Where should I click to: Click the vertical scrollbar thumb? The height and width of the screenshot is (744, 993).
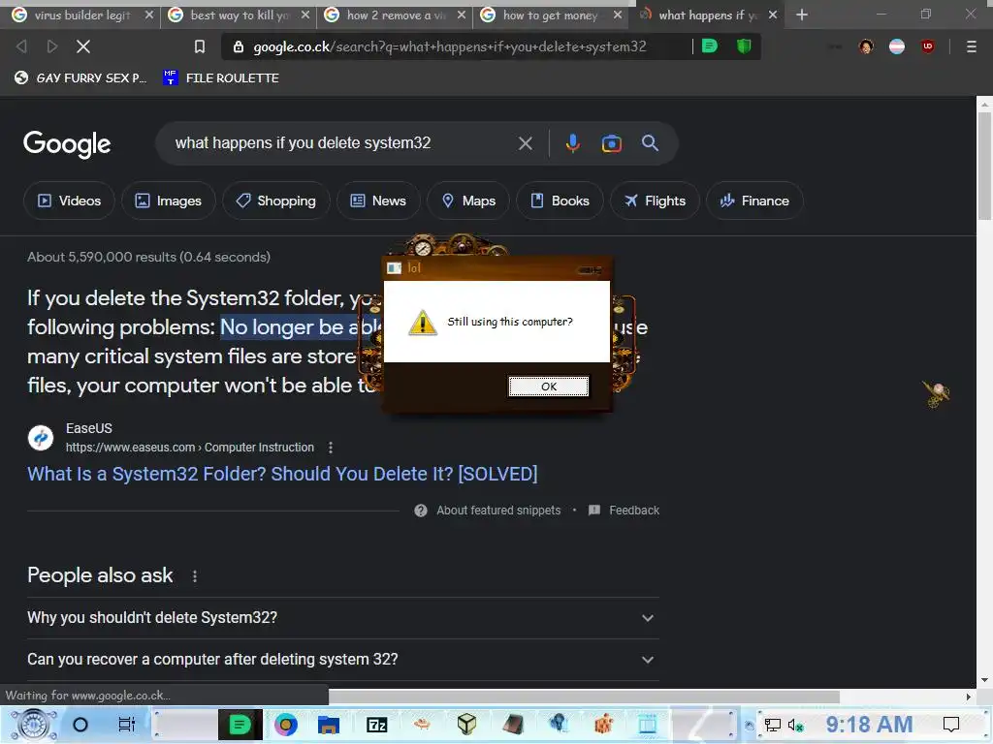pyautogui.click(x=984, y=167)
